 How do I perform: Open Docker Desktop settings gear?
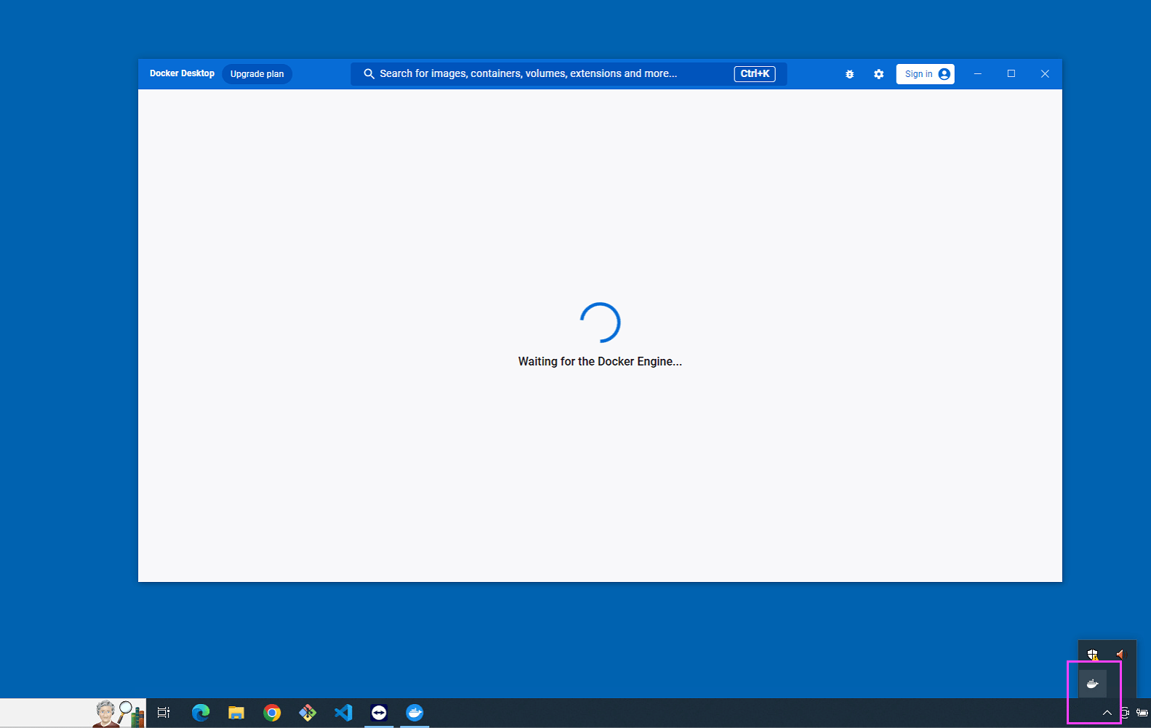(878, 74)
